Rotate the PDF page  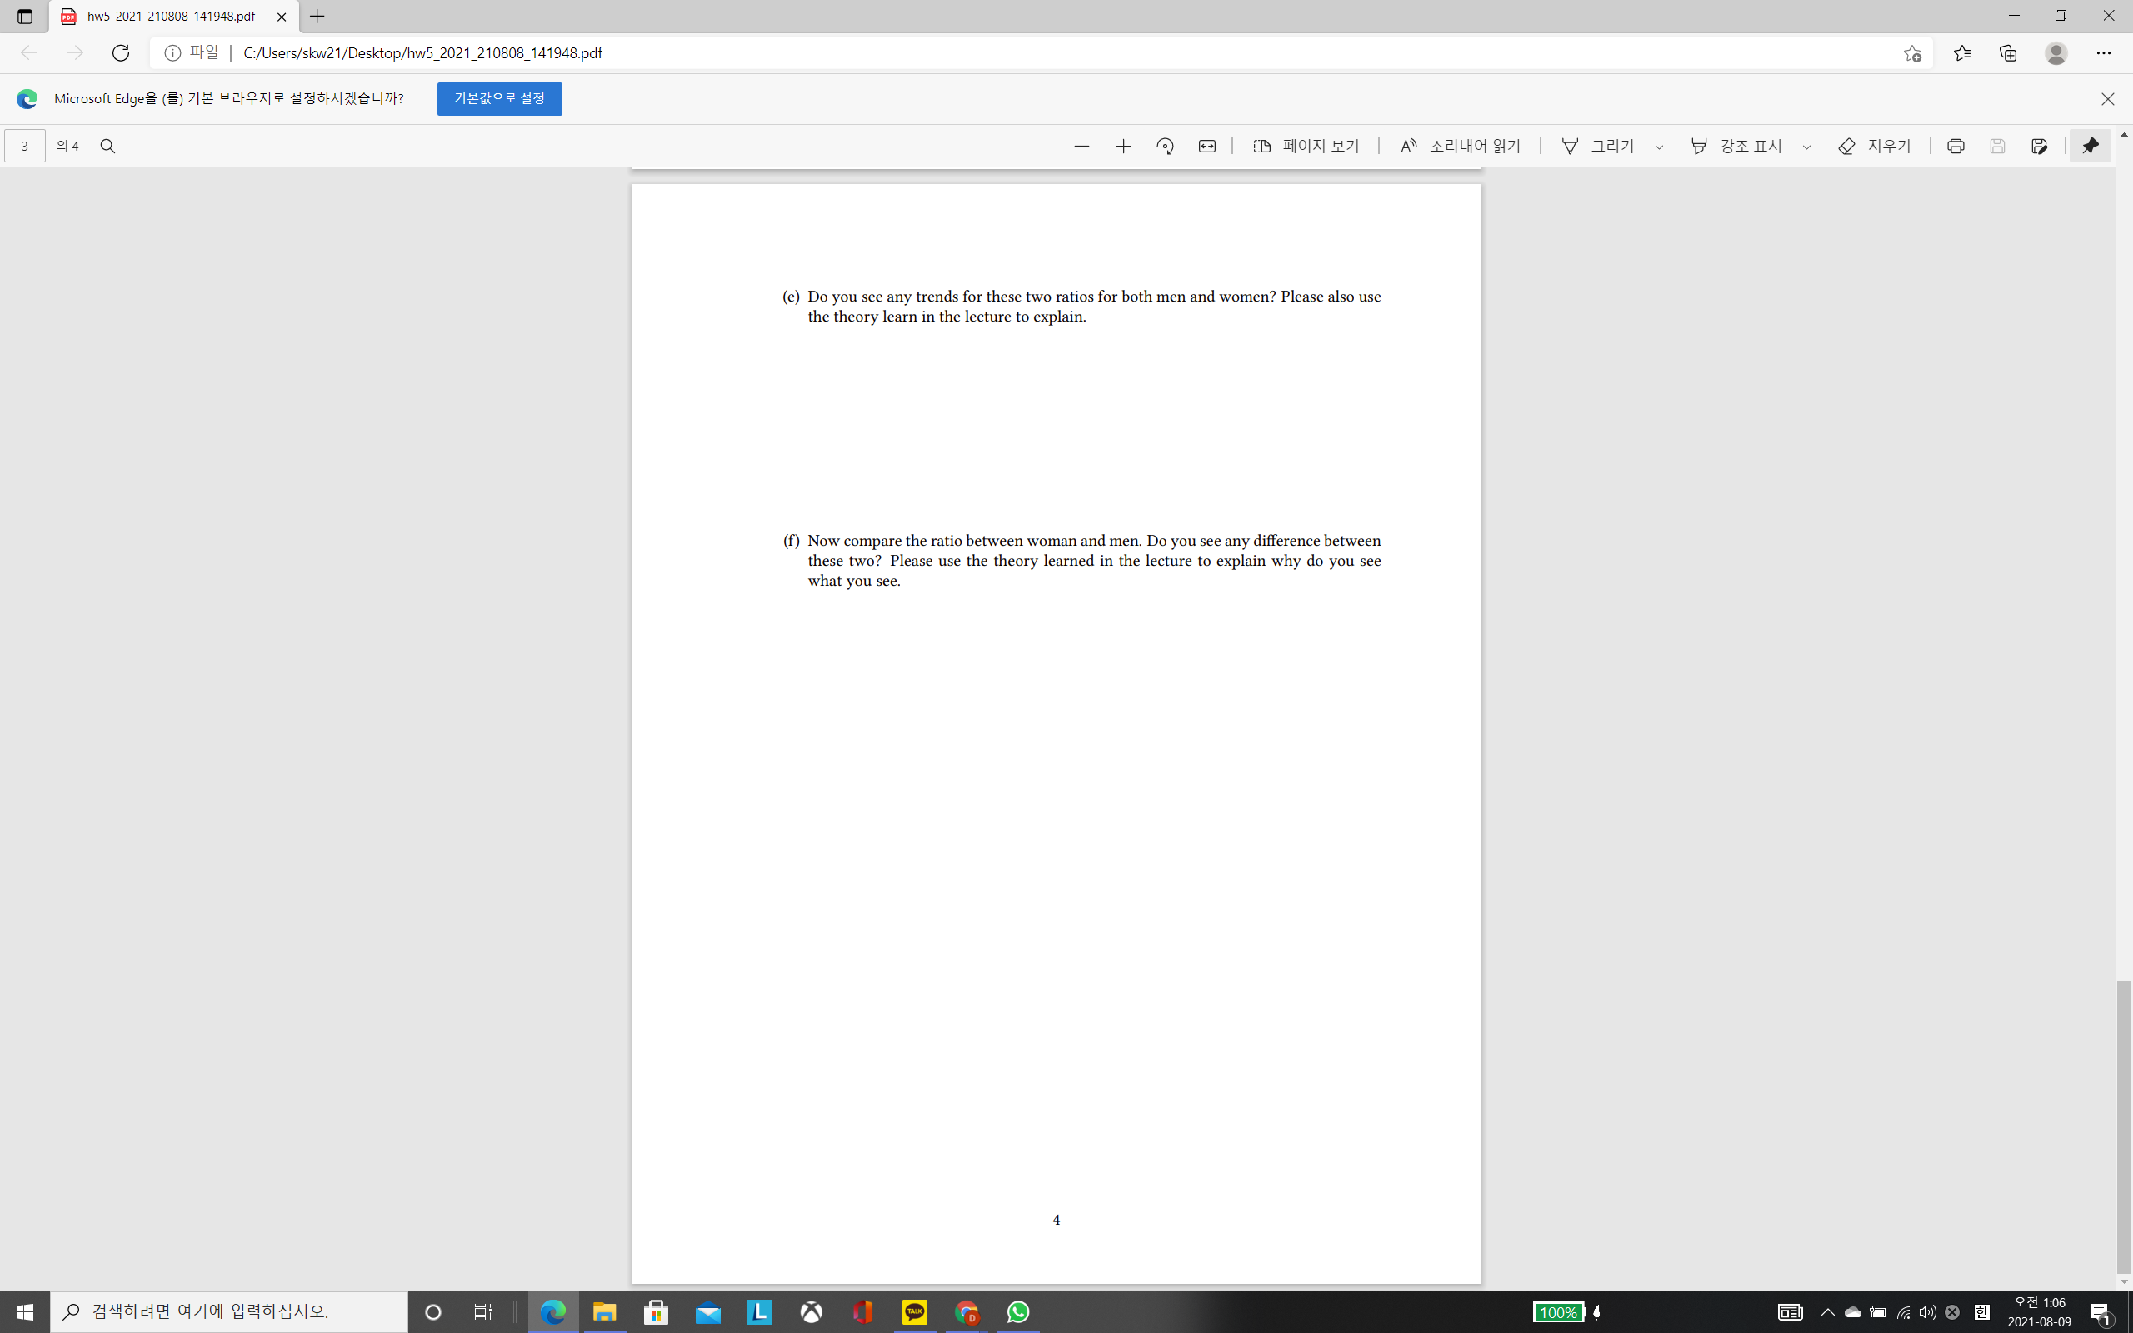pyautogui.click(x=1165, y=147)
